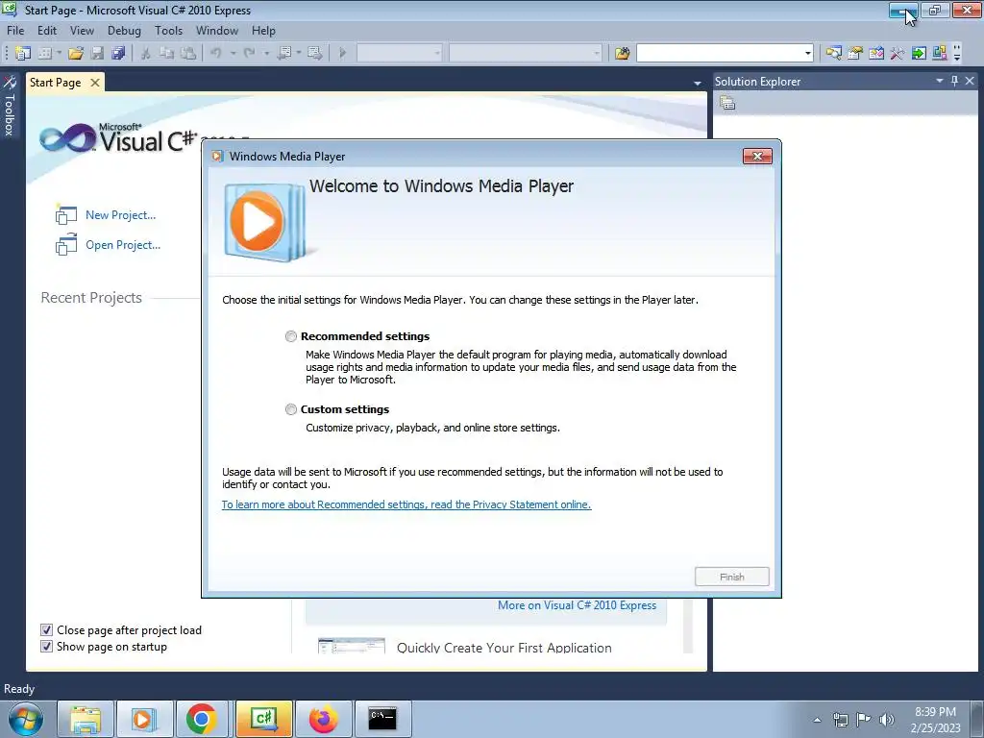The image size is (984, 738).
Task: Click the Finish button in Media Player
Action: [x=731, y=577]
